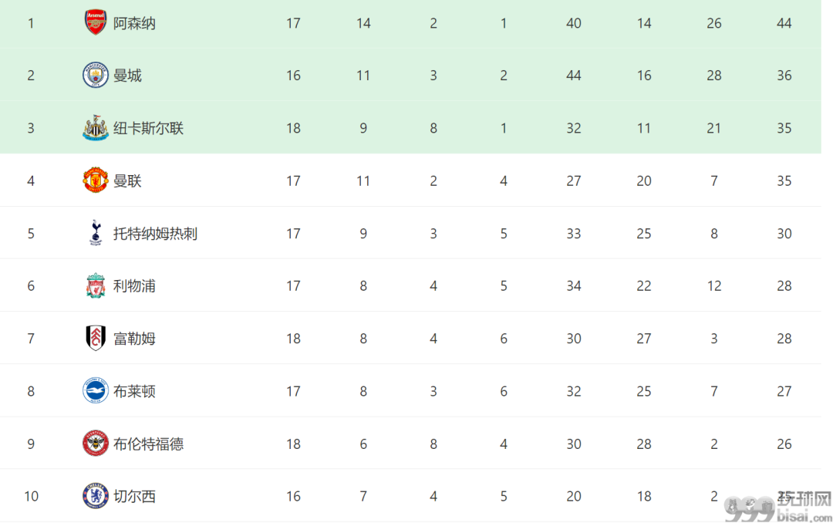Click the Liverpool club crest icon
Screen dimensions: 833x523
click(x=96, y=285)
